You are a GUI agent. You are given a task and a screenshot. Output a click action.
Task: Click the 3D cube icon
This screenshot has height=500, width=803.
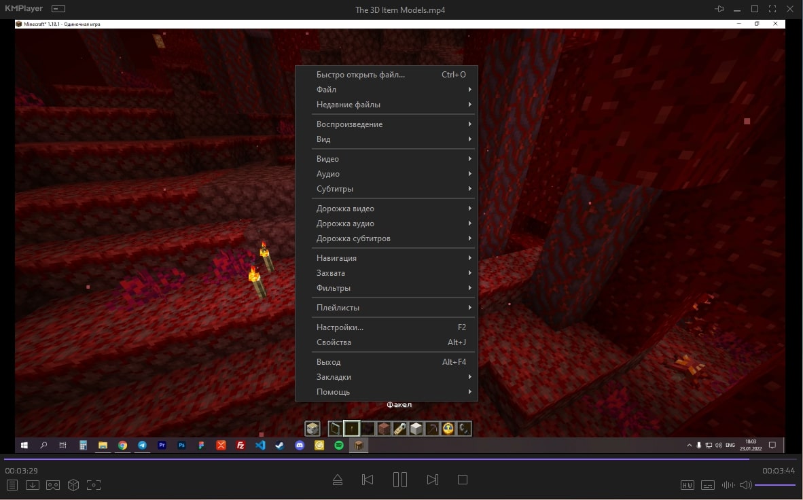point(73,485)
